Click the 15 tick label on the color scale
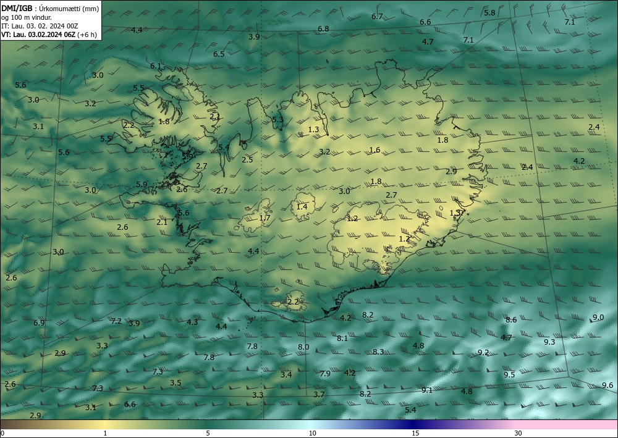Image resolution: width=618 pixels, height=438 pixels. [415, 433]
